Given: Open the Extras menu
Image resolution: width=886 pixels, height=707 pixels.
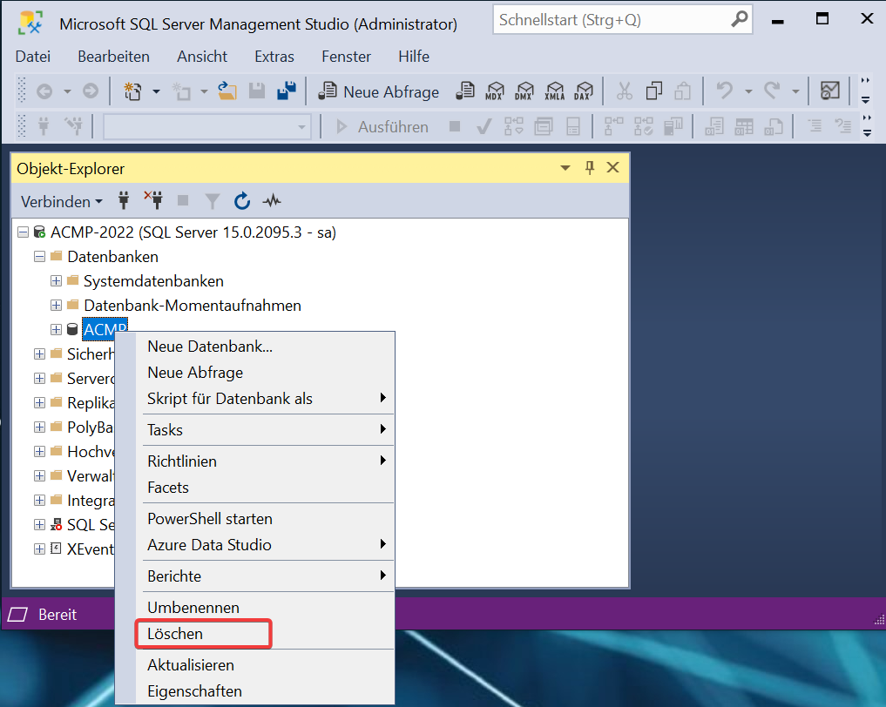Looking at the screenshot, I should click(274, 57).
